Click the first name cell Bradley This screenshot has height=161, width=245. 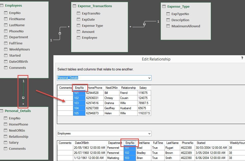pos(144,153)
